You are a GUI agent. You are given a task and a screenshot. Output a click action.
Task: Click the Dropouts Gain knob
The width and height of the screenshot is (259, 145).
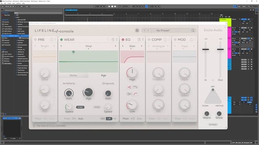108,93
